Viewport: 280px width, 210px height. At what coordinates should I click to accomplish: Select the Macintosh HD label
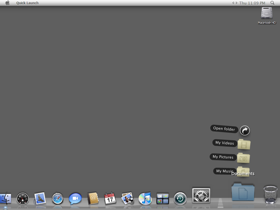click(267, 23)
